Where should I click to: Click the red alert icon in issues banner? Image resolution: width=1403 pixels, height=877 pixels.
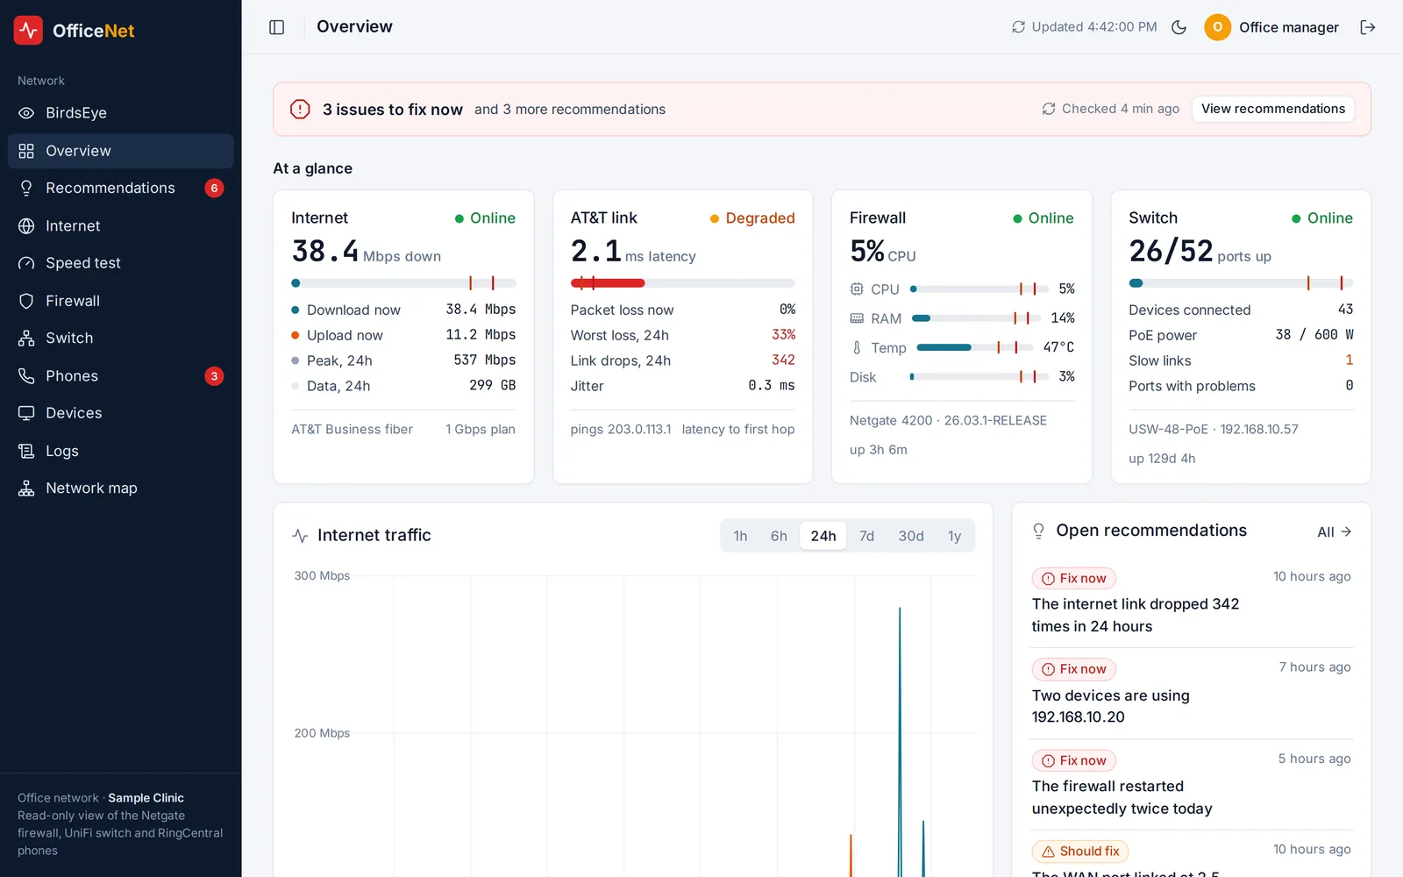coord(300,109)
